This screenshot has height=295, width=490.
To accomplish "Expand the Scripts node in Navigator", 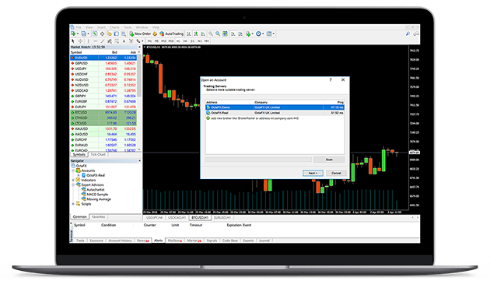I will click(73, 204).
